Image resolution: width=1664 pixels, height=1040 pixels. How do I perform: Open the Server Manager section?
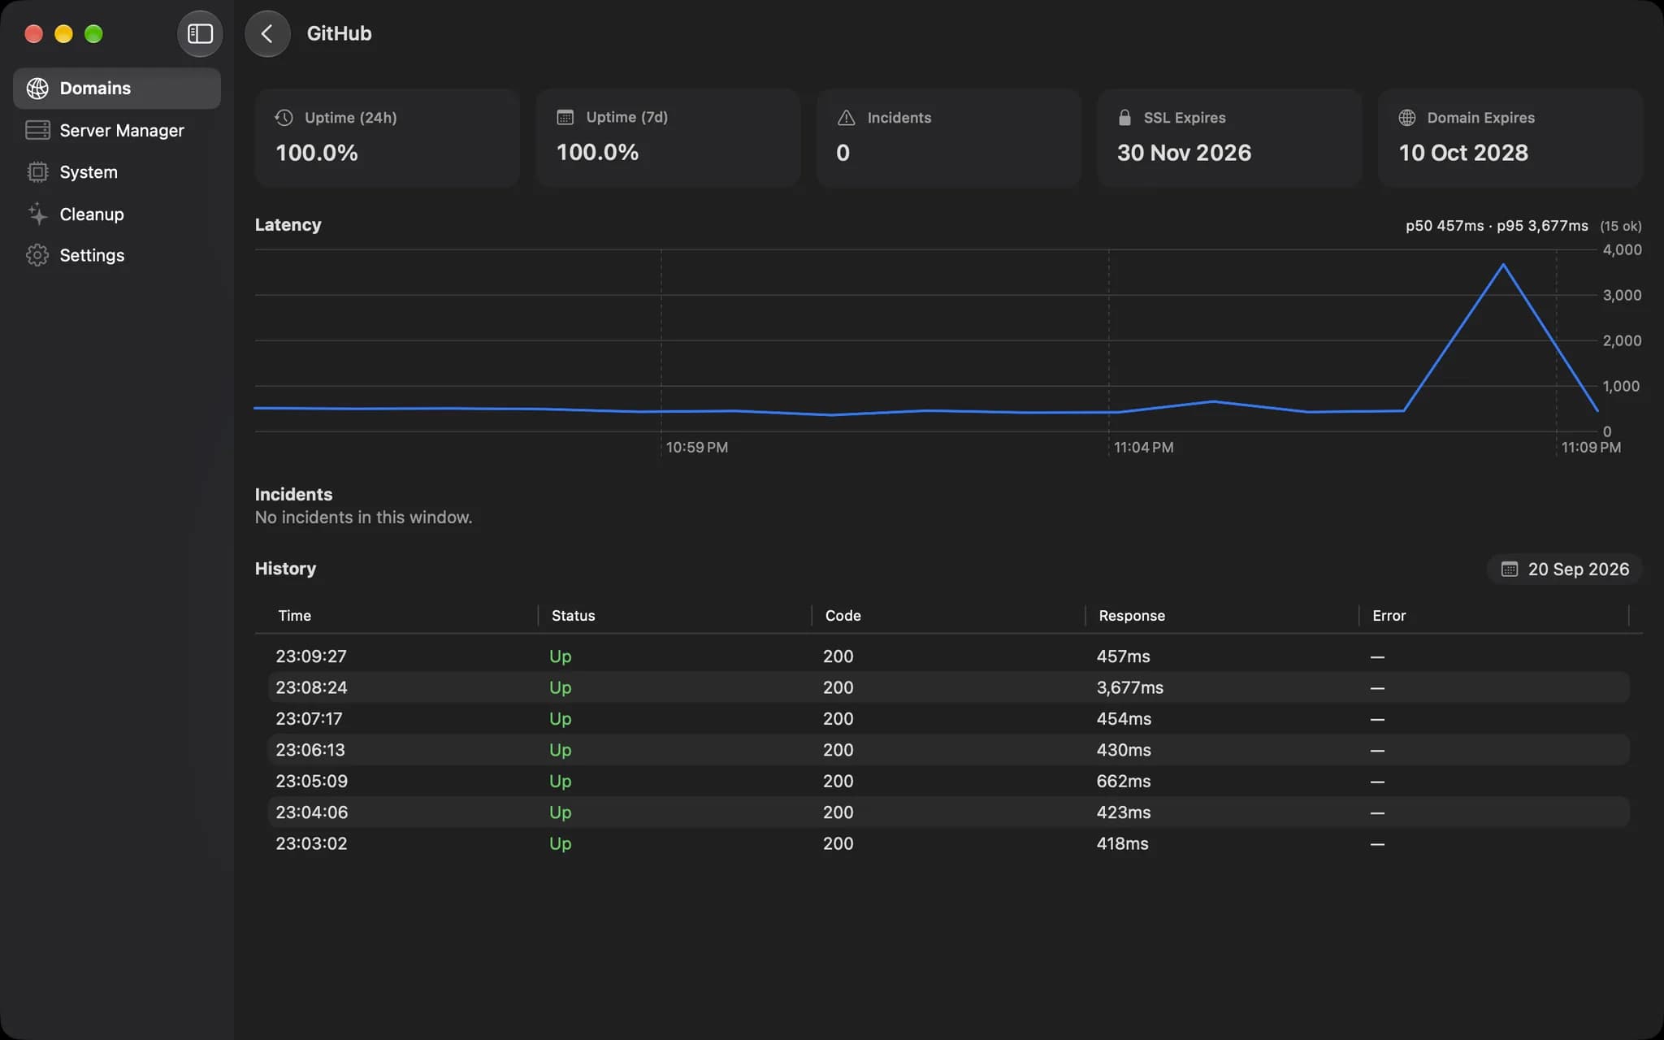pyautogui.click(x=117, y=130)
